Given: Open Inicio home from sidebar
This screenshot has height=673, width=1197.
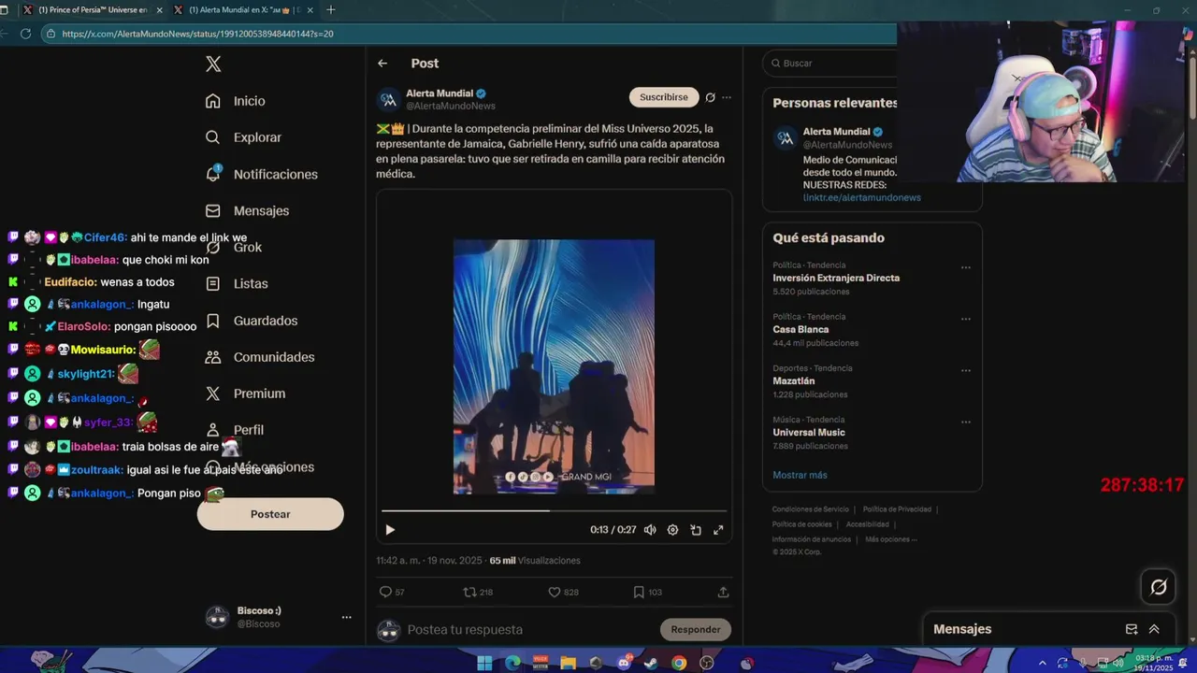Looking at the screenshot, I should coord(235,101).
